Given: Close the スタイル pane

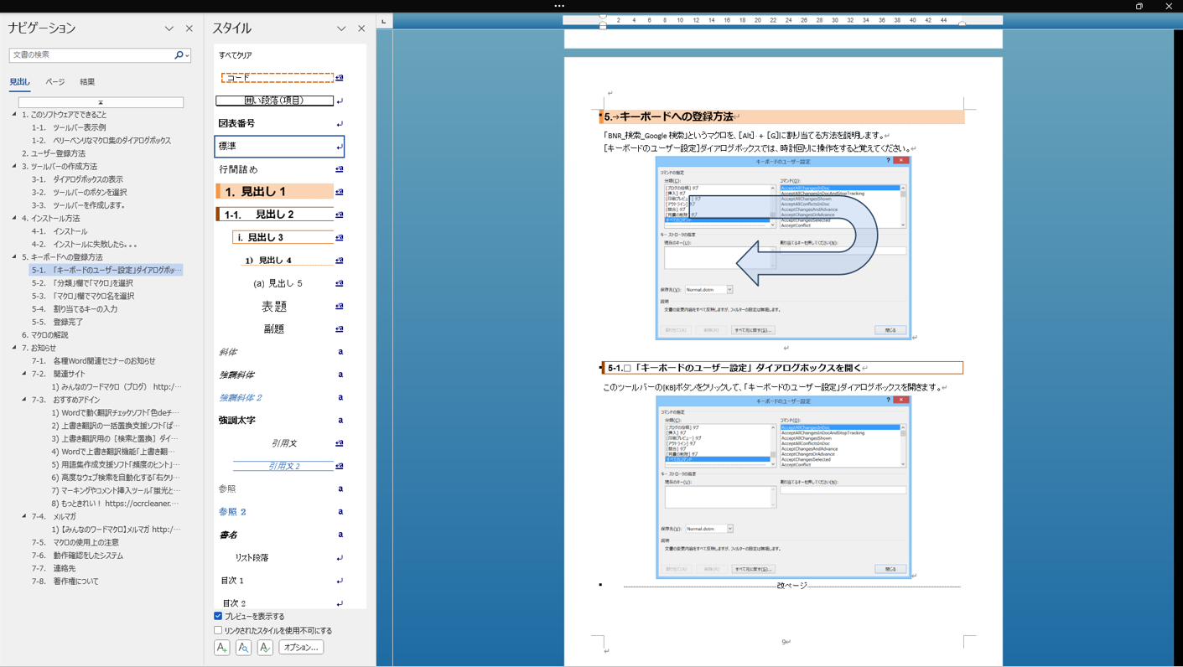Looking at the screenshot, I should [x=361, y=28].
